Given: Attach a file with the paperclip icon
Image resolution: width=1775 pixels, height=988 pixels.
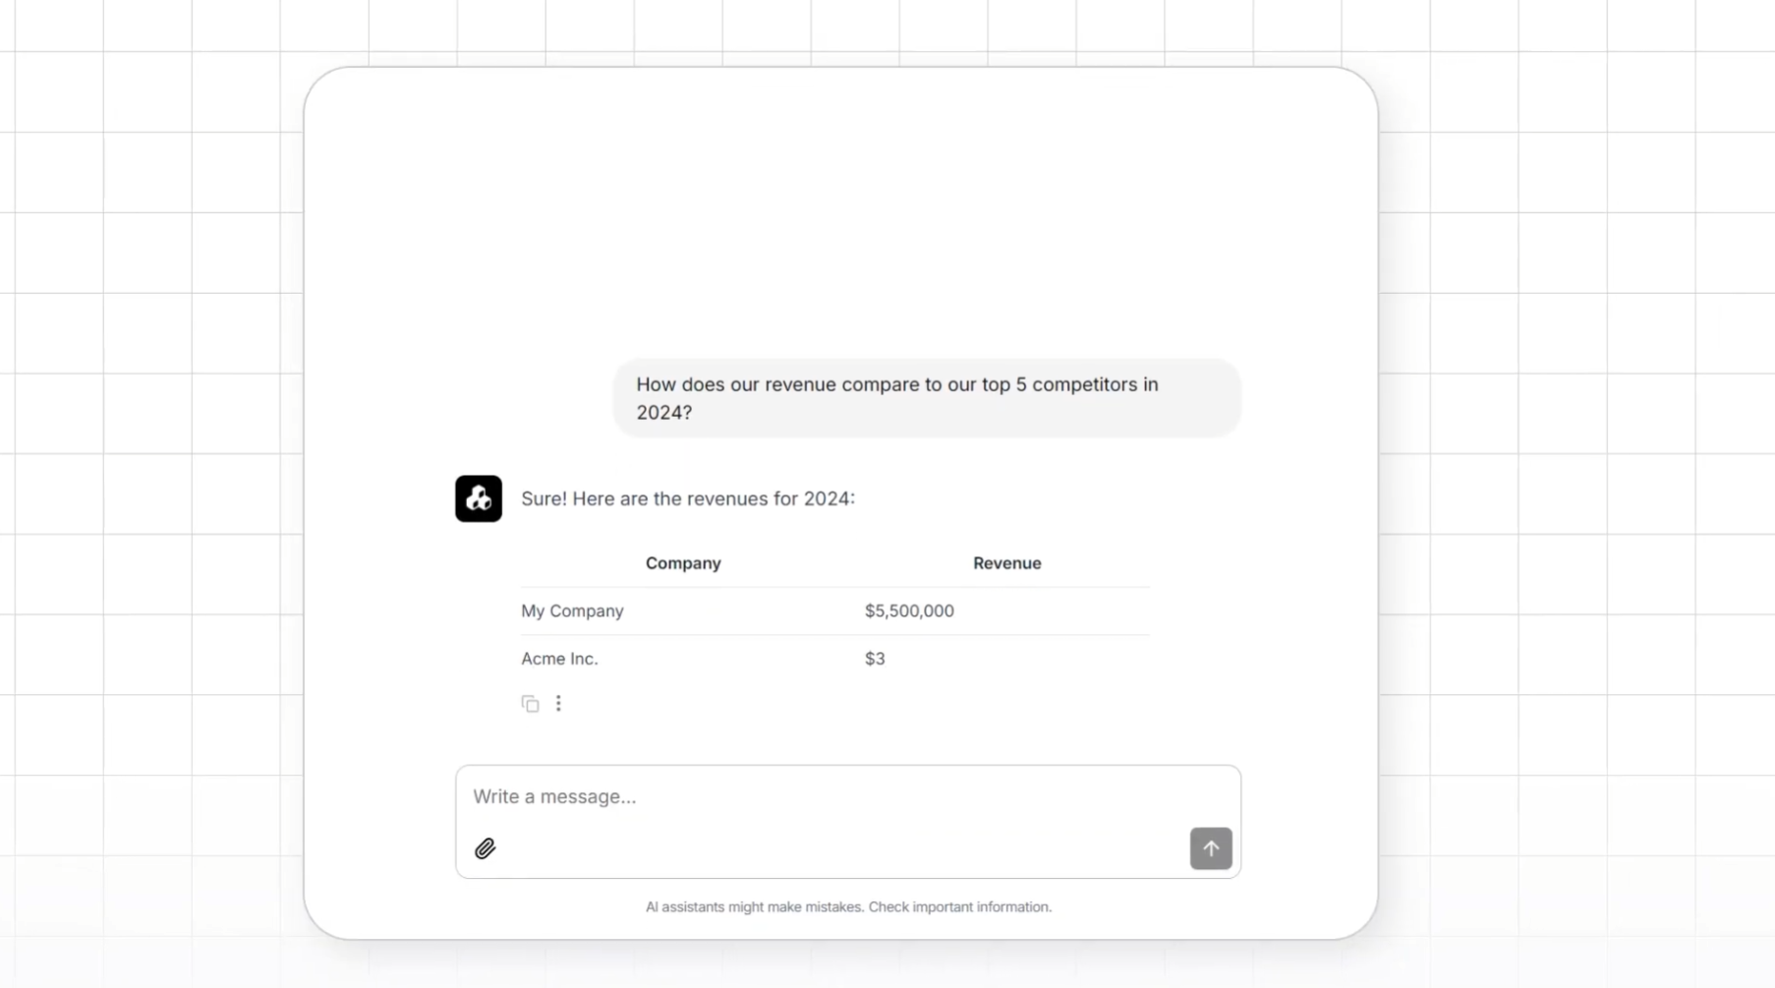Looking at the screenshot, I should coord(485,848).
